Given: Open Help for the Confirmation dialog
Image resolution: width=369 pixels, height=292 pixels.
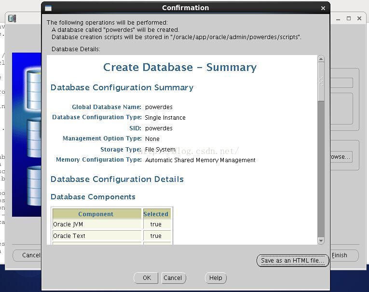Looking at the screenshot, I should point(216,278).
